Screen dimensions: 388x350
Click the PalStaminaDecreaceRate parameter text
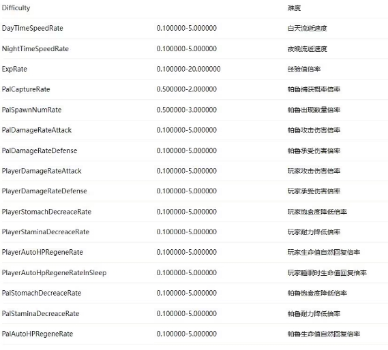point(40,313)
